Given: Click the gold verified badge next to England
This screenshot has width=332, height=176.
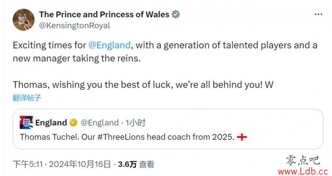Looking at the screenshot, I should pos(73,122).
